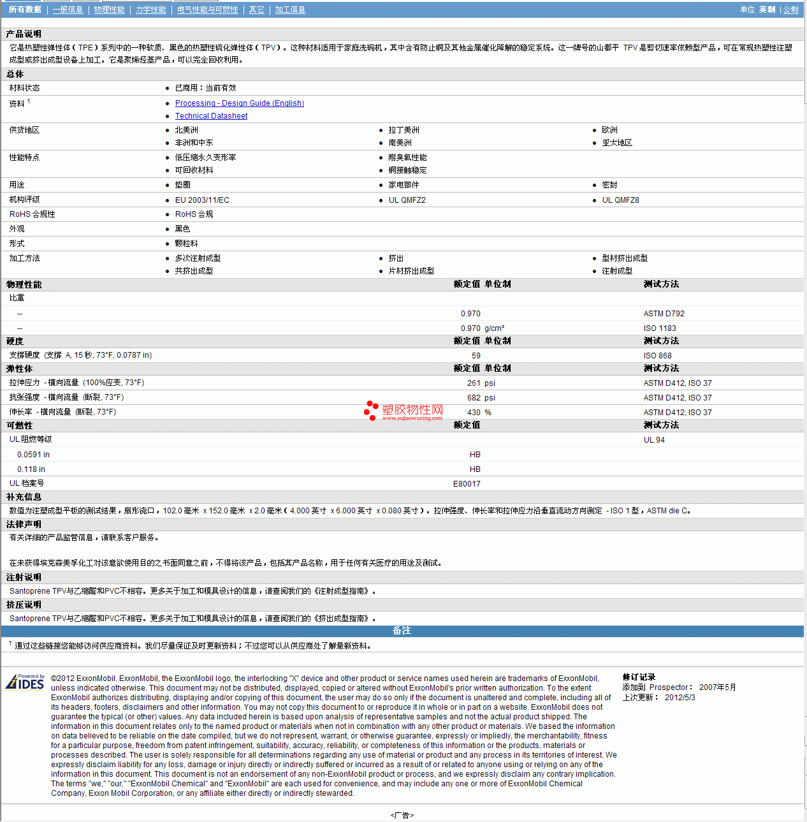Open Processing - Design Guide (English) link
807x822 pixels.
tap(240, 103)
